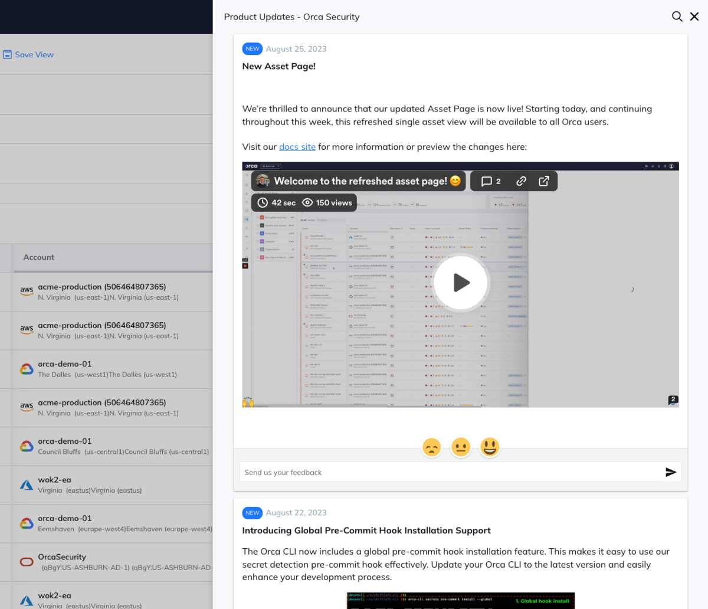The width and height of the screenshot is (708, 609).
Task: Open the video in a new tab icon
Action: click(x=543, y=181)
